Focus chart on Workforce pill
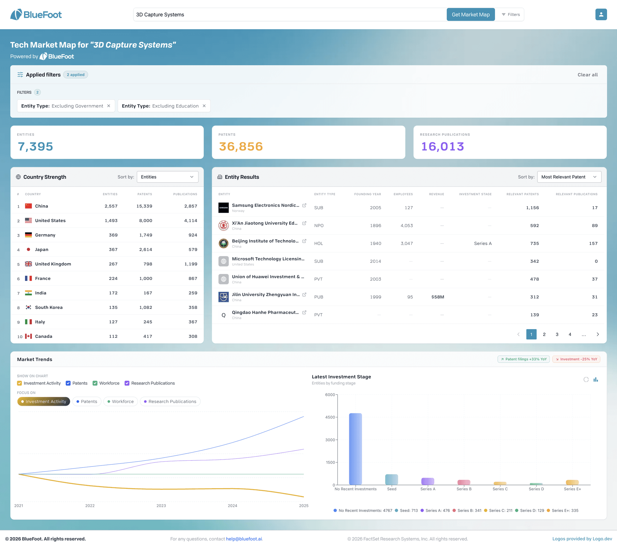Image resolution: width=617 pixels, height=547 pixels. tap(121, 401)
